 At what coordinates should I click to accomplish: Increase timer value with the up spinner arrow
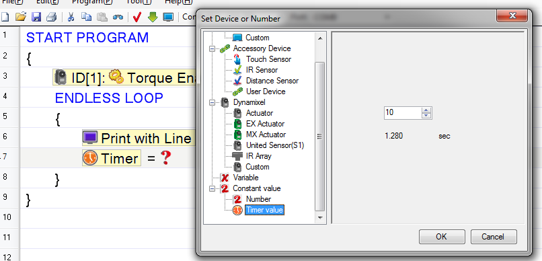click(426, 110)
